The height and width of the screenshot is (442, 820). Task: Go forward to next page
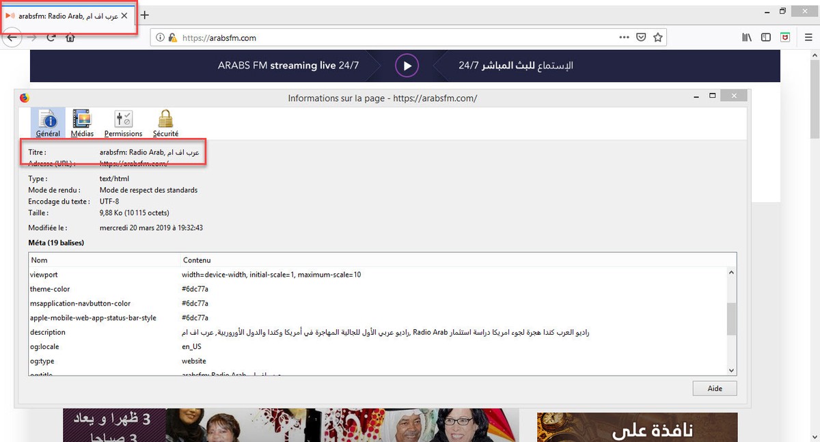pos(31,38)
